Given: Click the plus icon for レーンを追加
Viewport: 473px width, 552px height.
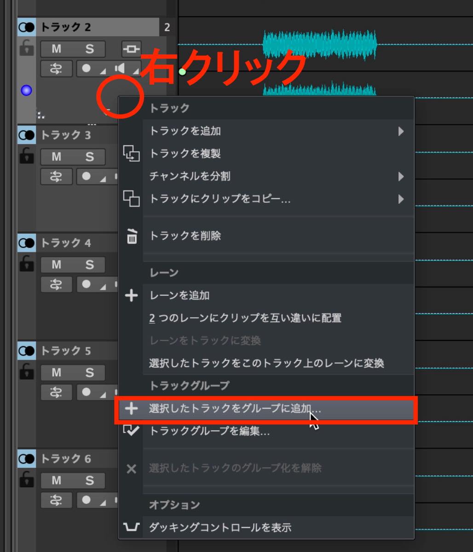Looking at the screenshot, I should tap(132, 295).
